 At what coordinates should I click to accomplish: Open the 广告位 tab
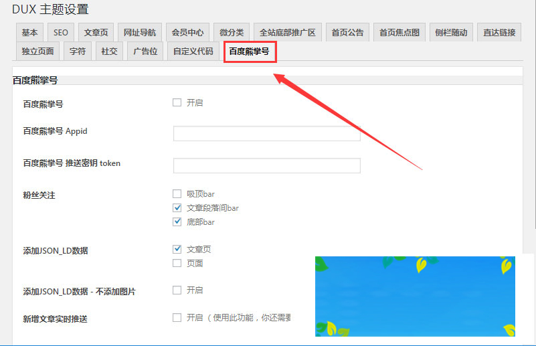point(145,51)
